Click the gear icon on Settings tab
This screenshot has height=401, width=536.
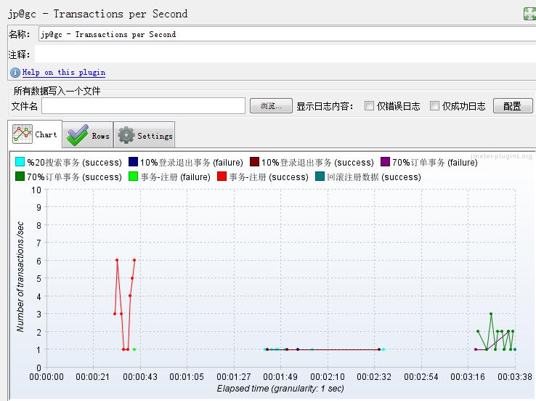(x=126, y=136)
